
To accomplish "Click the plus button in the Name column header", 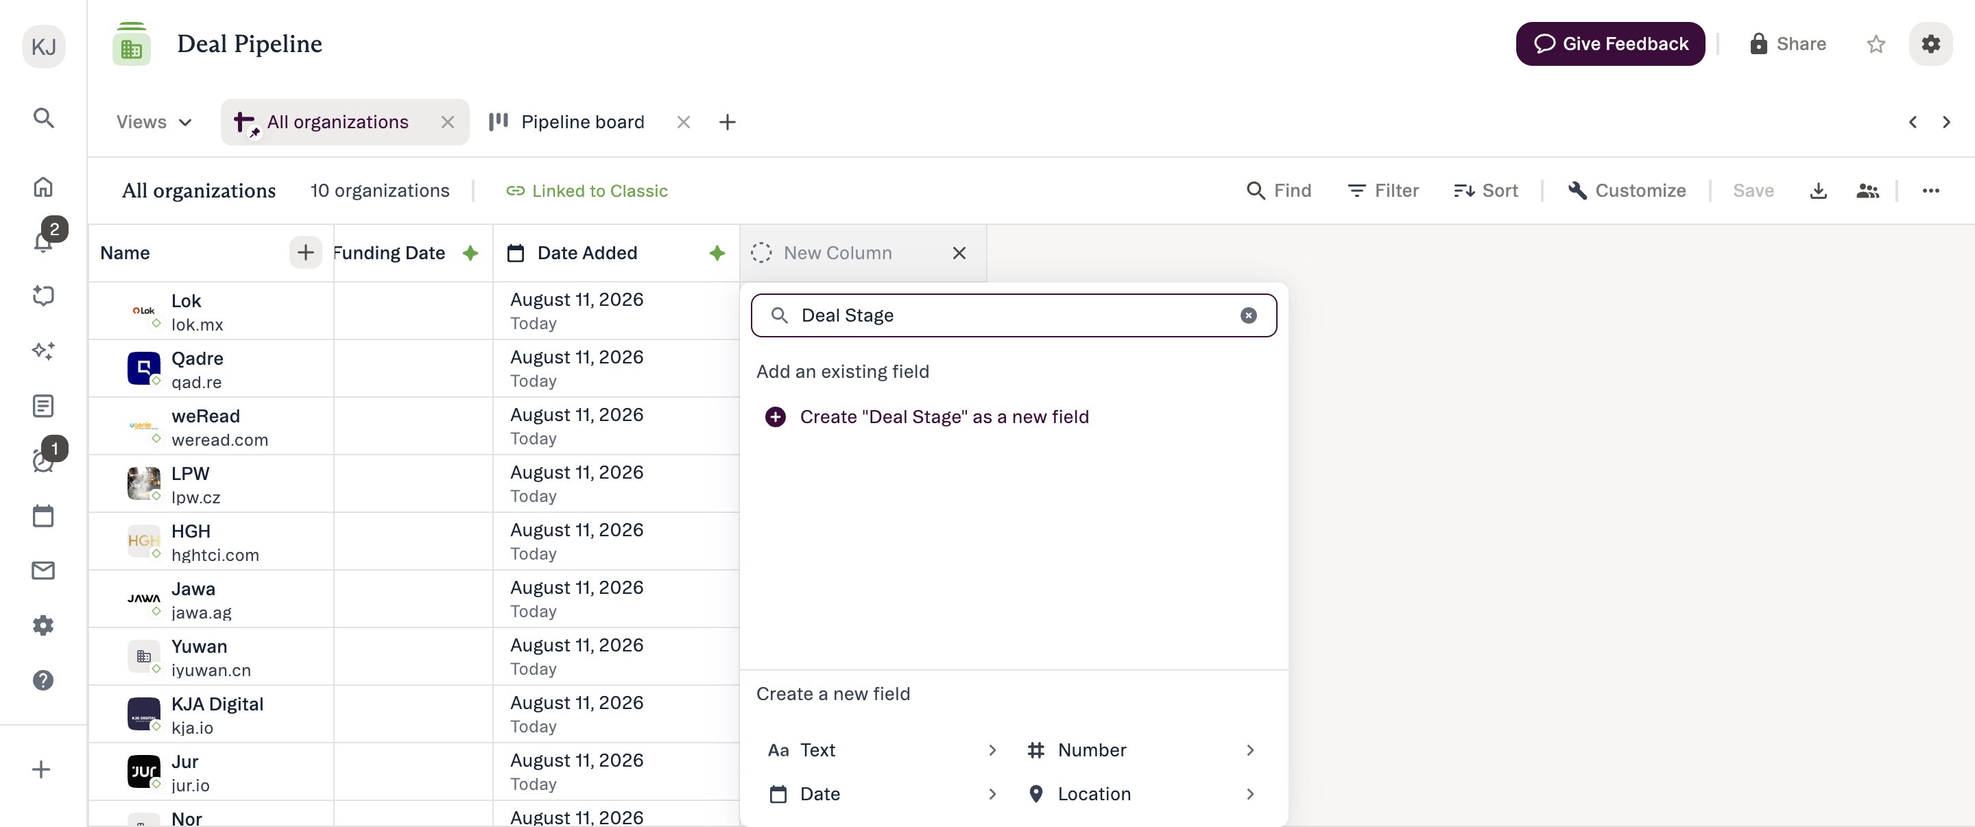I will (305, 253).
